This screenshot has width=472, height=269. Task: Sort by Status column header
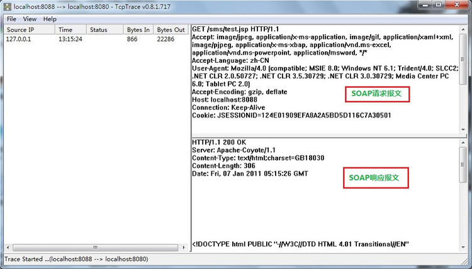105,30
